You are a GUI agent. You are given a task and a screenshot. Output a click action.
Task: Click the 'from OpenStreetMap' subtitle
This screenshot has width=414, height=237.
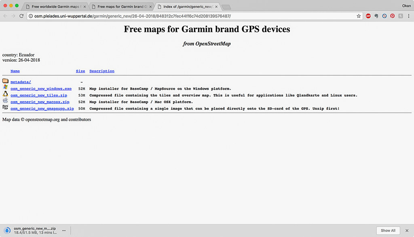(207, 44)
